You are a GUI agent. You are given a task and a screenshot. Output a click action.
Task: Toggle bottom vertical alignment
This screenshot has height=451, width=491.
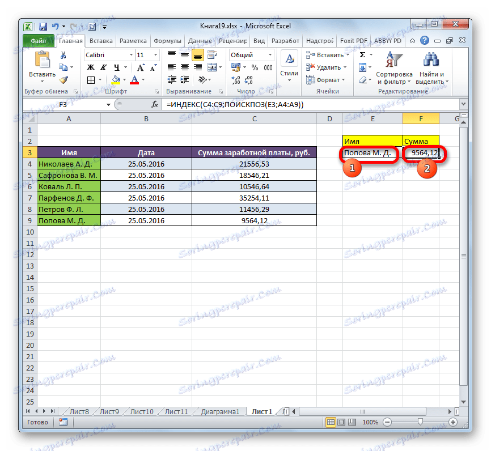(x=197, y=55)
